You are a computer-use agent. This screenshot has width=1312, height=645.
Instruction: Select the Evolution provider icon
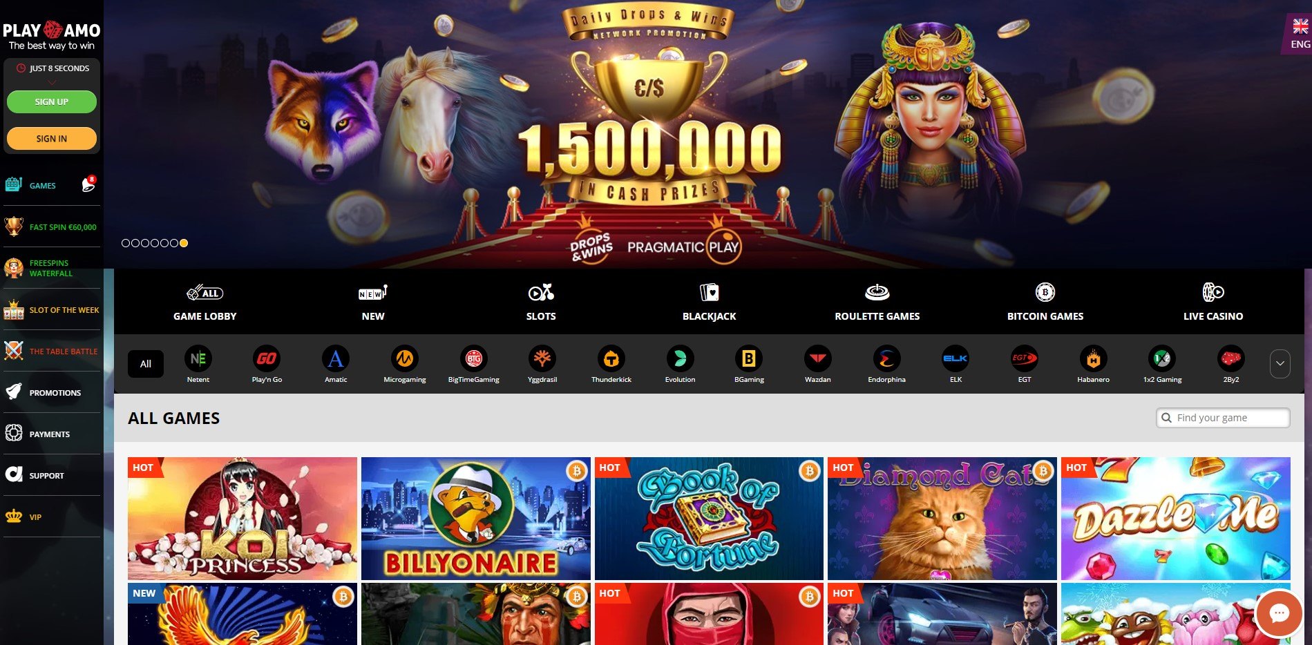pos(680,358)
